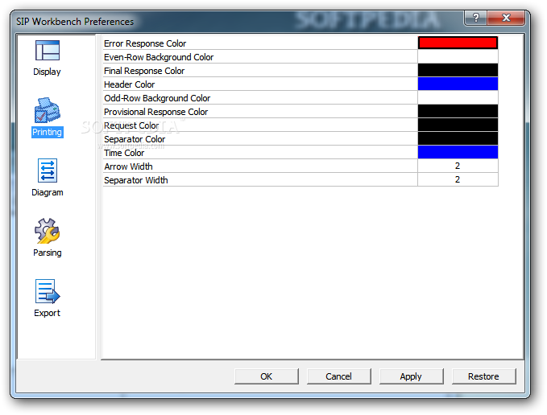Close the SIP Workbench Preferences dialog
The height and width of the screenshot is (415, 547).
coord(506,18)
